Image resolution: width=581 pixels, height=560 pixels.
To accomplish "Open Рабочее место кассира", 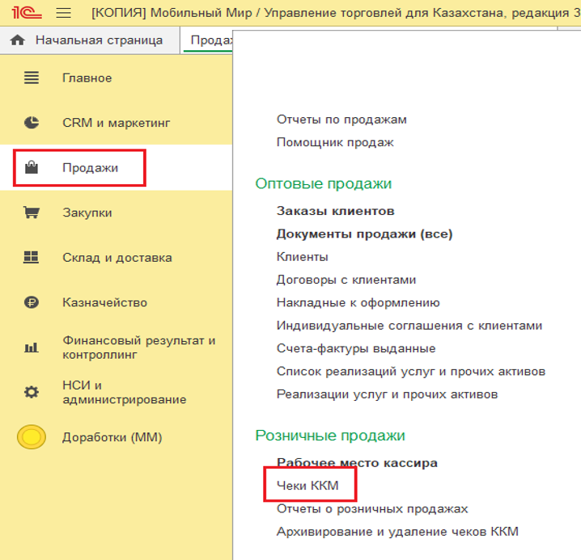I will [x=357, y=463].
